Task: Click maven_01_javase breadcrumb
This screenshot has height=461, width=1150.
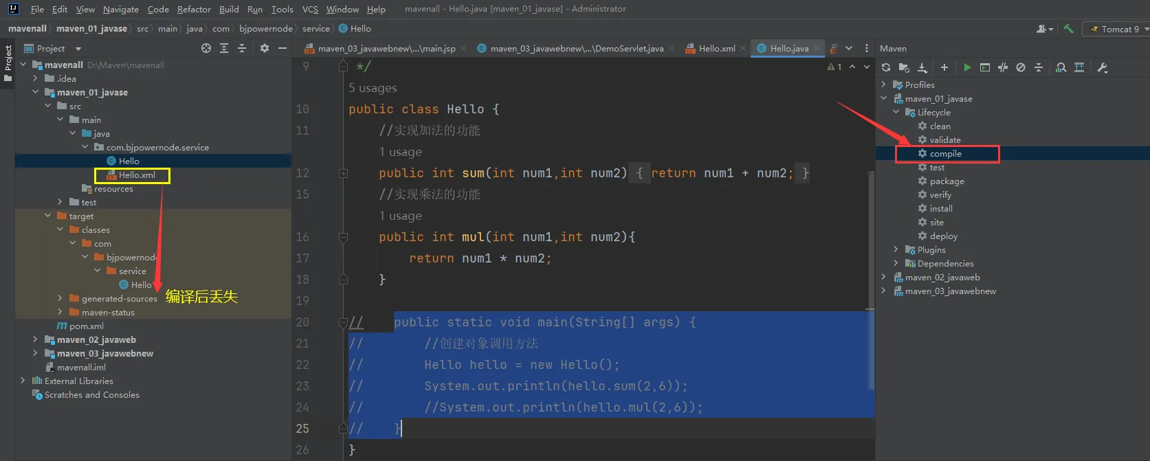Action: click(x=91, y=28)
